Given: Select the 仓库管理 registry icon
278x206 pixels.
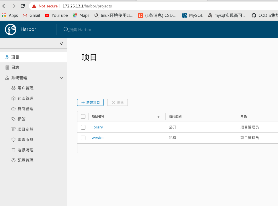Looking at the screenshot, I should (x=13, y=98).
